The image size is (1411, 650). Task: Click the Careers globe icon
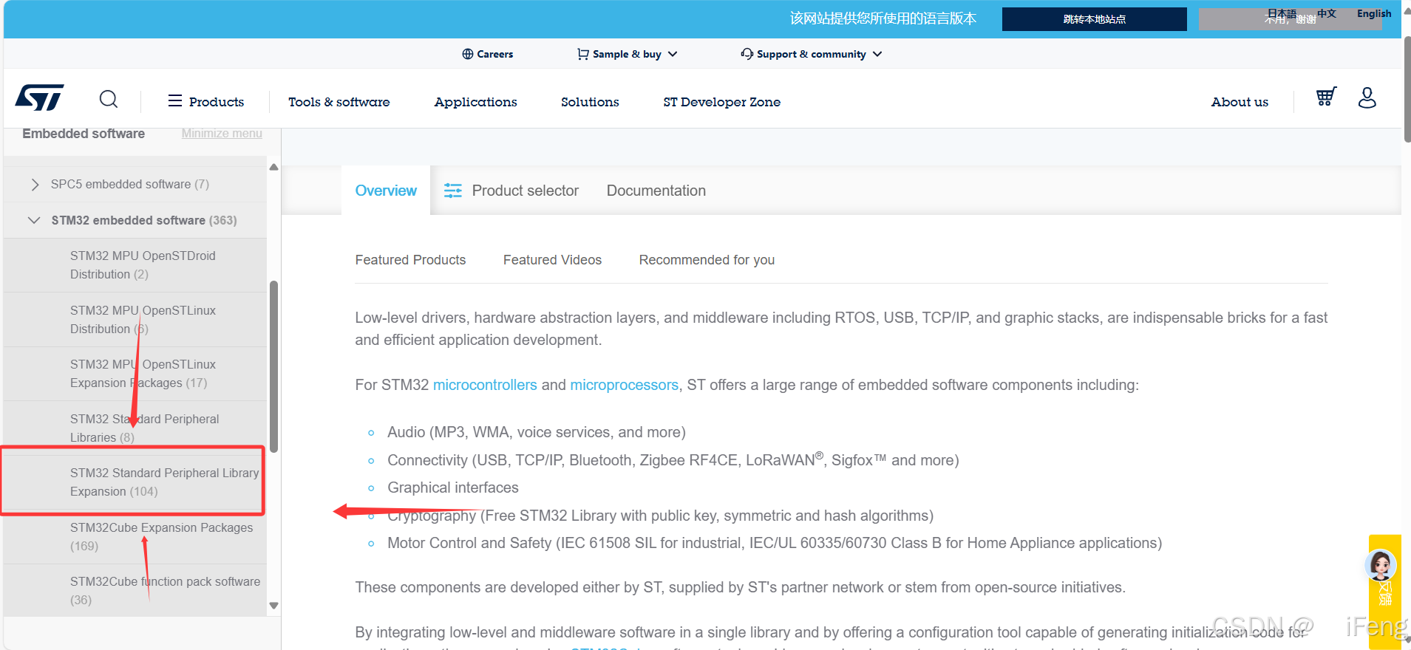click(468, 54)
